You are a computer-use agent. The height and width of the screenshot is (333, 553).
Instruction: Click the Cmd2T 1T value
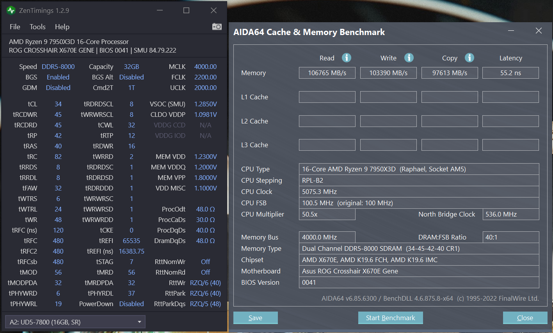point(132,88)
